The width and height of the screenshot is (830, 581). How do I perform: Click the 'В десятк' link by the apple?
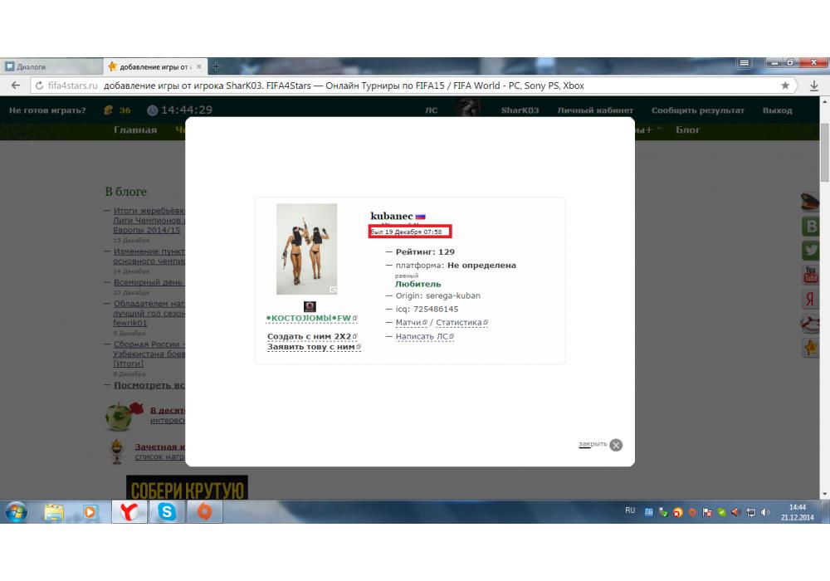click(168, 411)
